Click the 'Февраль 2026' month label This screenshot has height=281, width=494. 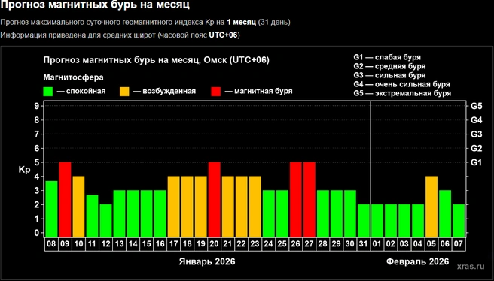[417, 261]
